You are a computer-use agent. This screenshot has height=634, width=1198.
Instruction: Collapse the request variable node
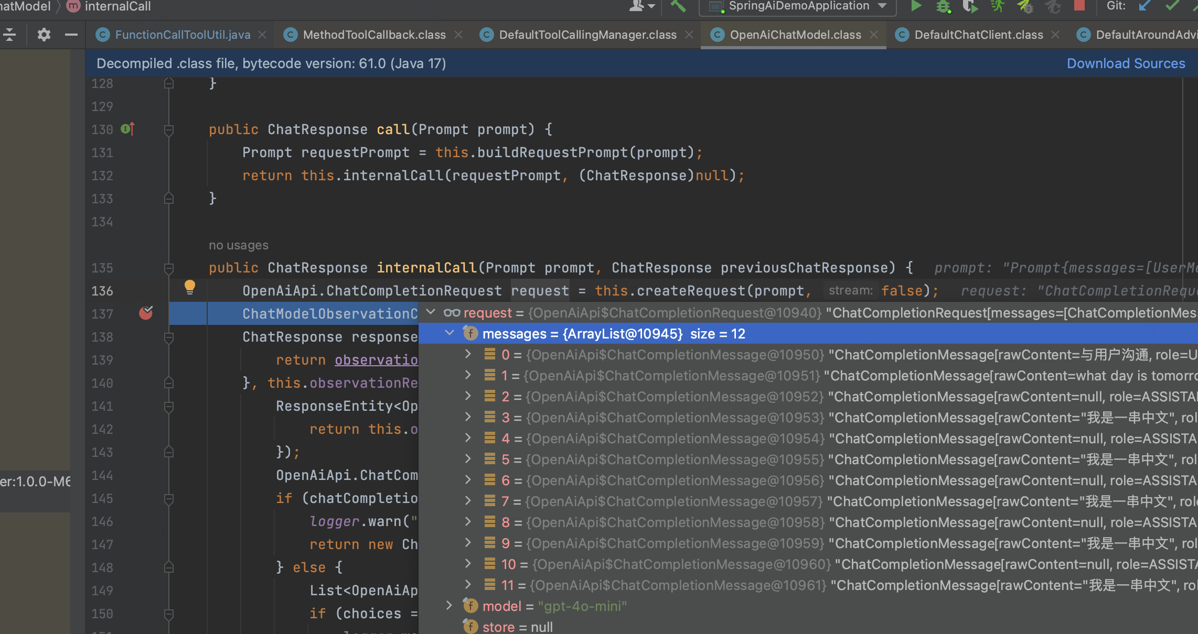(431, 312)
